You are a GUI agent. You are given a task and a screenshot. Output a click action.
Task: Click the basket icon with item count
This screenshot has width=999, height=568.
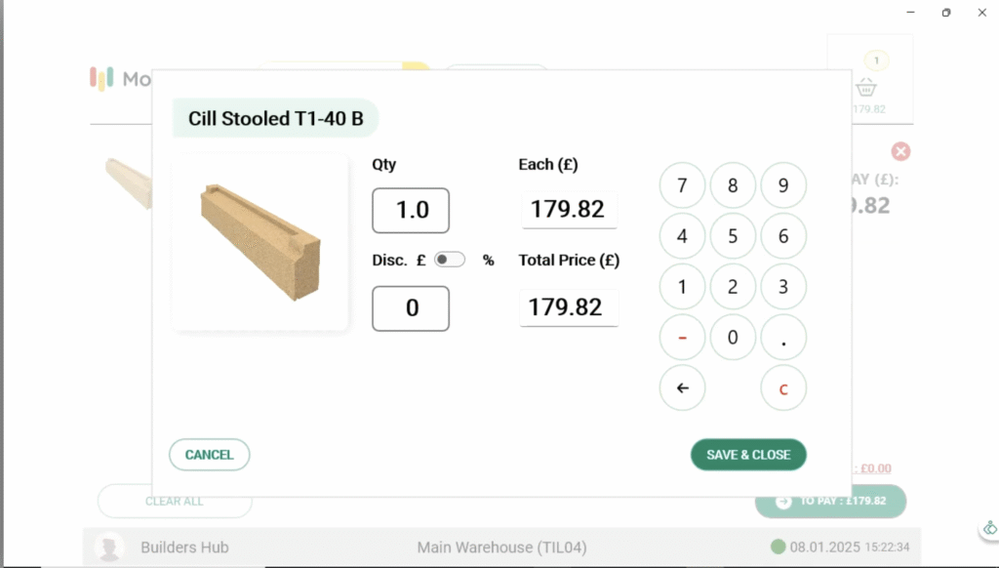[867, 86]
